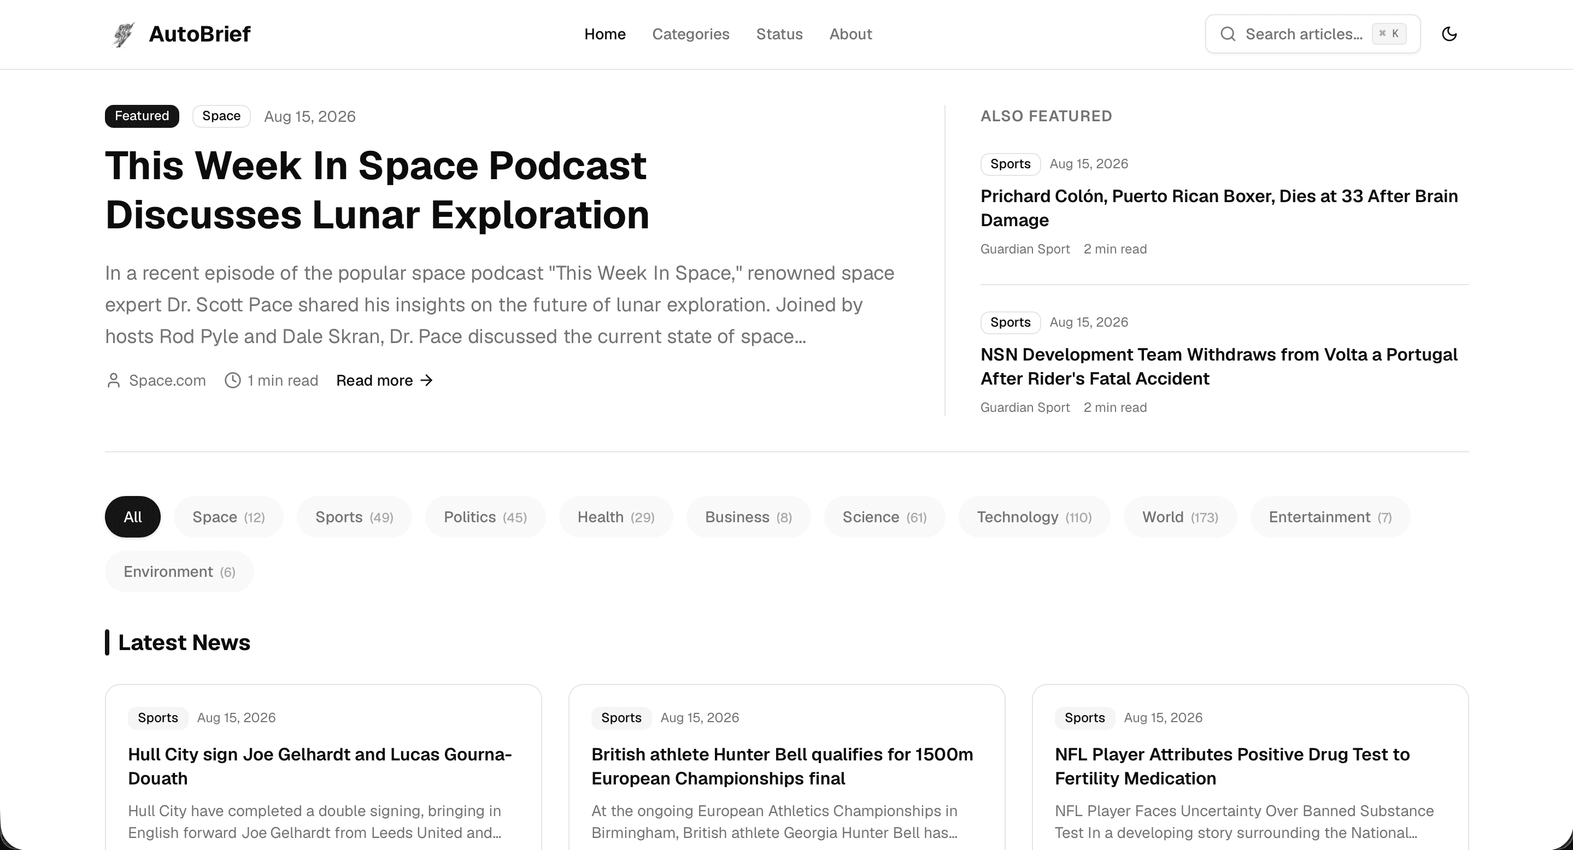Click the clock icon beside 1 min read
Viewport: 1573px width, 850px height.
pyautogui.click(x=233, y=380)
